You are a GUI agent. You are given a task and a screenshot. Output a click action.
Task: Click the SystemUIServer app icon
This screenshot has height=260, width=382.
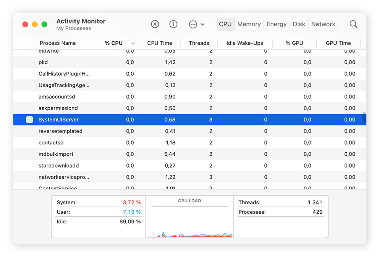point(29,120)
